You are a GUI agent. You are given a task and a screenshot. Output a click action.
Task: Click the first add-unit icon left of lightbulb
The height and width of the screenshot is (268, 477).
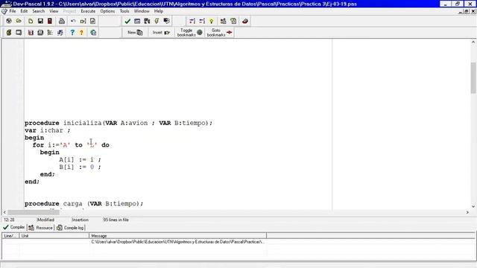coord(192,22)
